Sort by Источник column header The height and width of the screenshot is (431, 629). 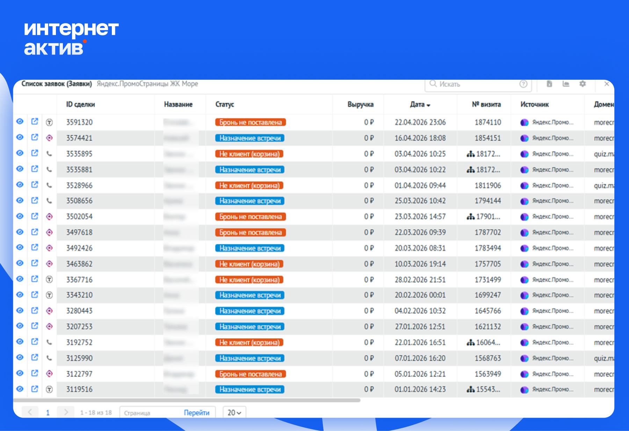pyautogui.click(x=535, y=104)
